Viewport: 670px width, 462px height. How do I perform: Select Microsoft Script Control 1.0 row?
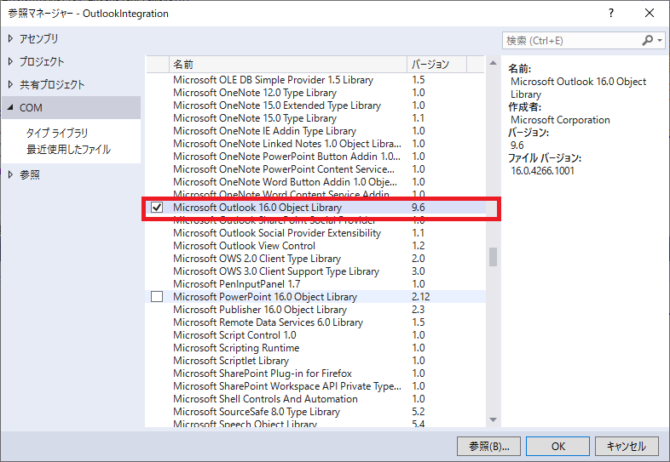pos(315,335)
